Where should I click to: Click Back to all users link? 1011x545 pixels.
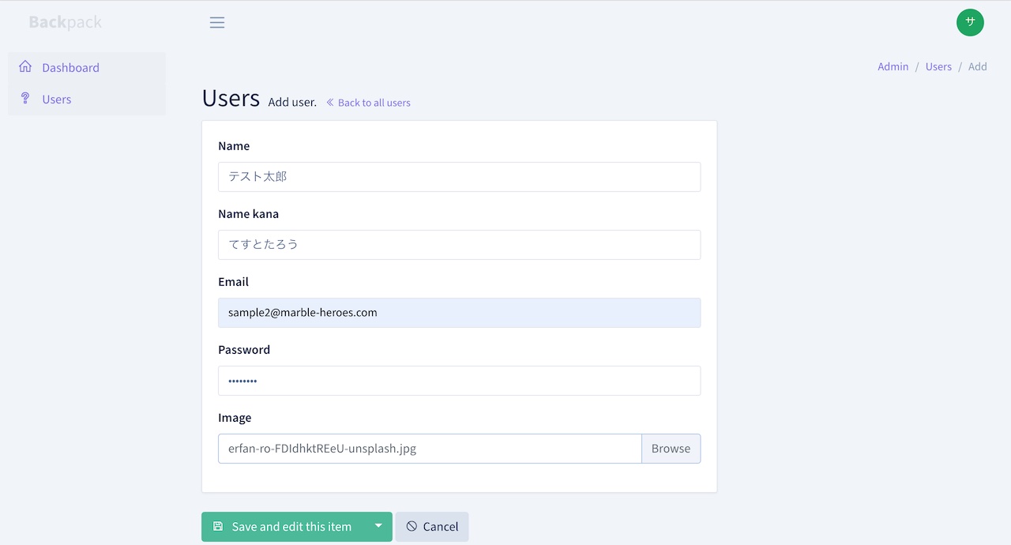click(368, 103)
